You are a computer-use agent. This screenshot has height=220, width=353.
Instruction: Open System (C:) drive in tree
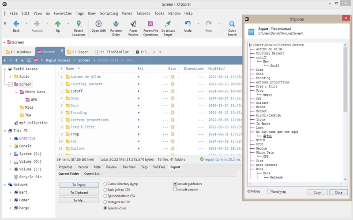point(30,154)
